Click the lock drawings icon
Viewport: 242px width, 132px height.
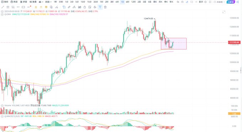tap(85, 7)
